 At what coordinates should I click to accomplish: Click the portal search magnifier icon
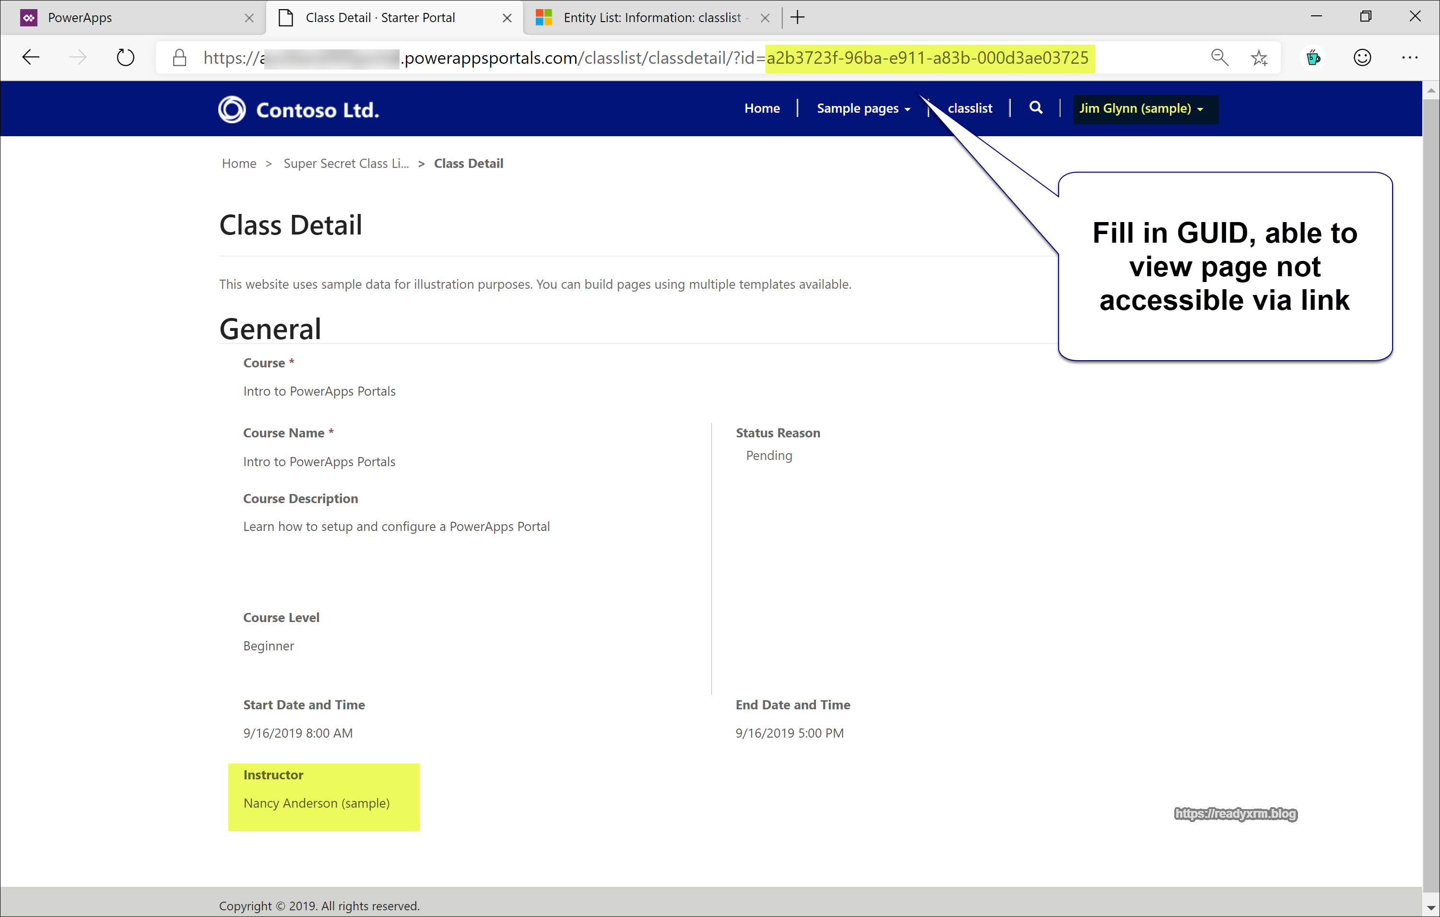[1036, 107]
